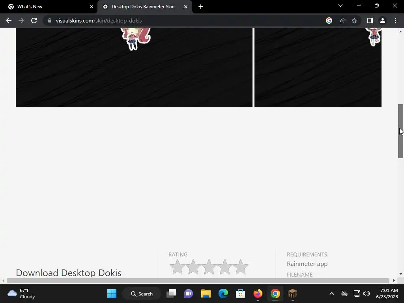Bookmark this tab with the star icon

click(354, 21)
